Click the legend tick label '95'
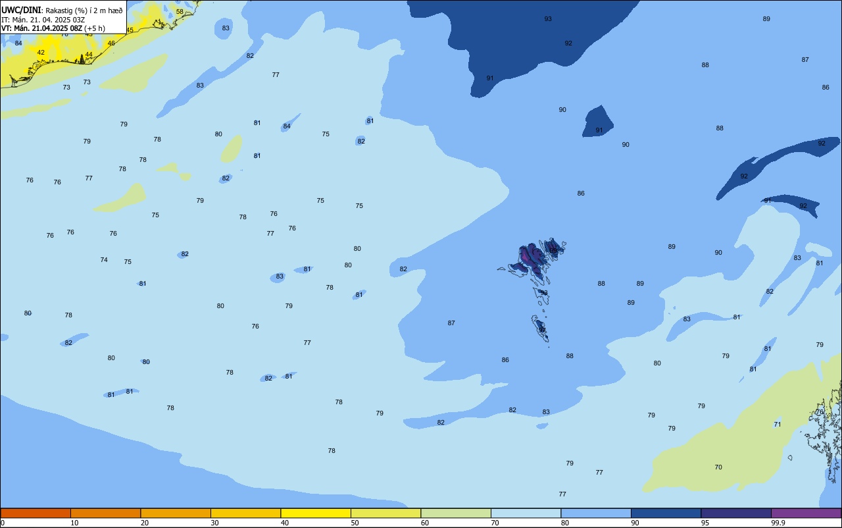842x528 pixels. 705,523
